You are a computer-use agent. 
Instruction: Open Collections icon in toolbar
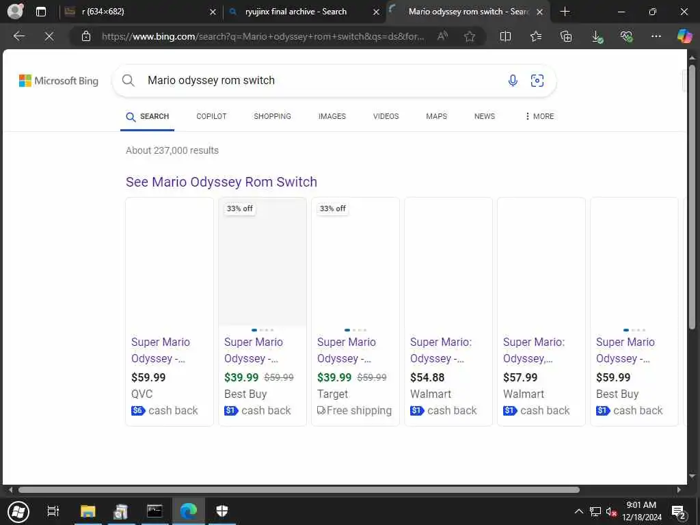pos(566,36)
